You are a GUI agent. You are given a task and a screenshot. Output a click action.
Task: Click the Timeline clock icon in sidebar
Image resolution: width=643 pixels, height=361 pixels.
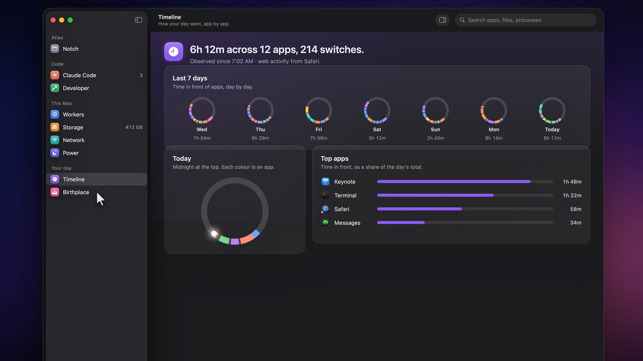[55, 179]
